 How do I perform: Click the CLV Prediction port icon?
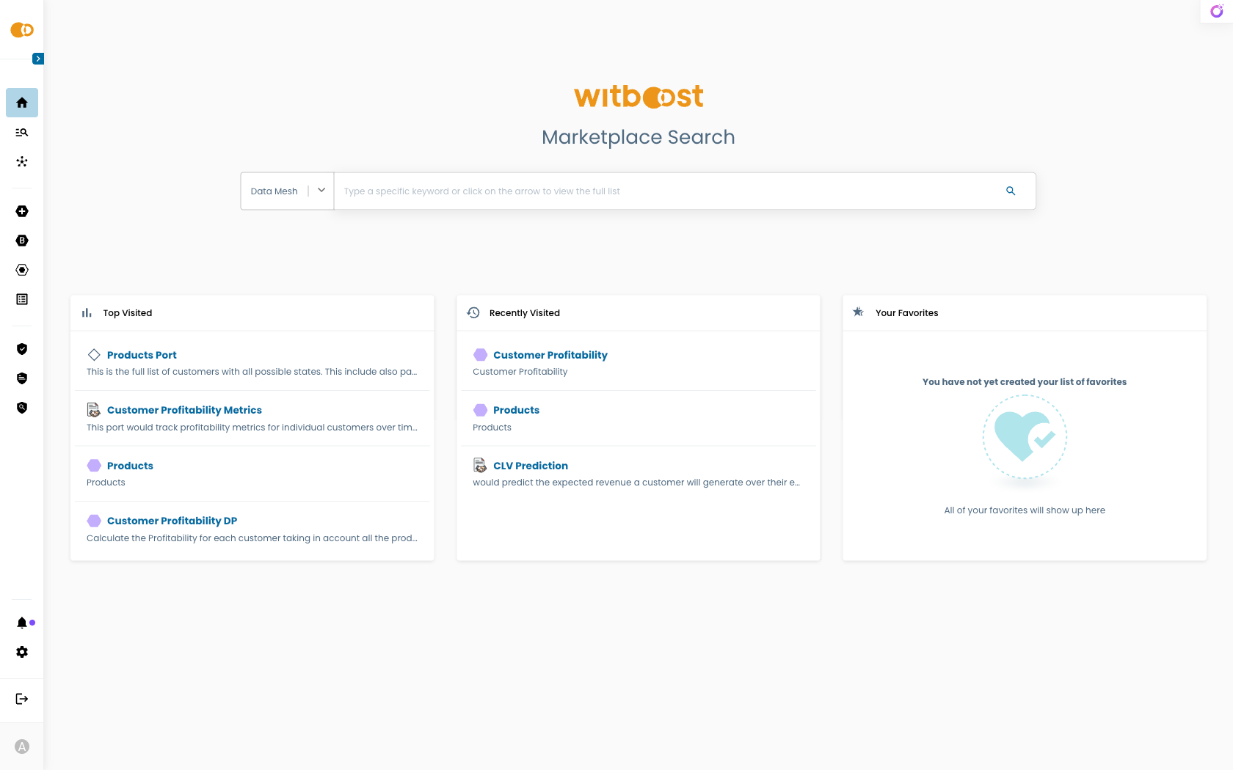[480, 465]
